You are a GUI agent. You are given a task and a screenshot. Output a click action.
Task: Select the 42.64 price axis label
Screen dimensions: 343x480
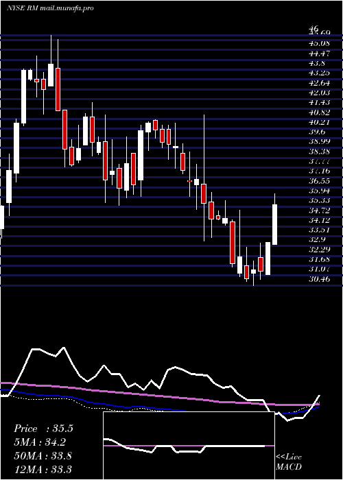pos(320,83)
